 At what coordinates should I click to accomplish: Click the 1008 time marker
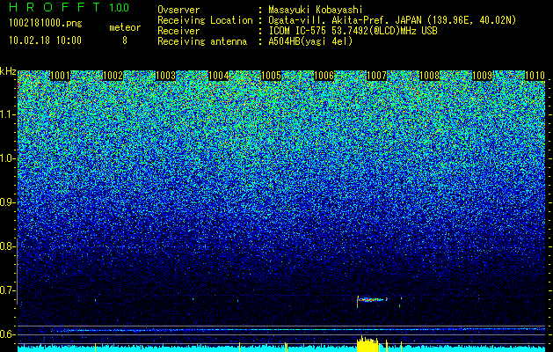[x=429, y=76]
